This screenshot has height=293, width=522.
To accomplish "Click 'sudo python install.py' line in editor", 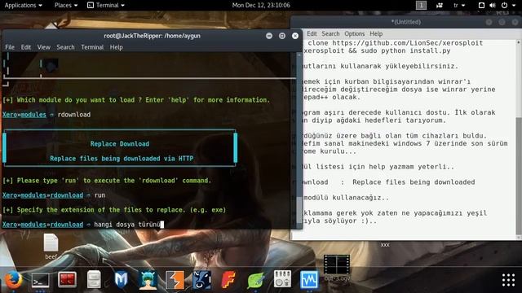I will pos(405,50).
